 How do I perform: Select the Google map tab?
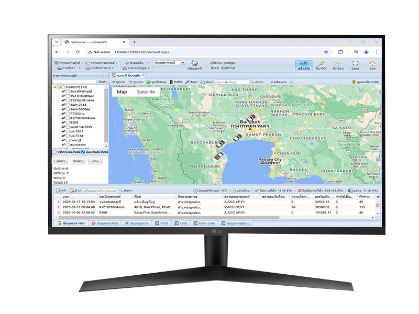pos(128,75)
